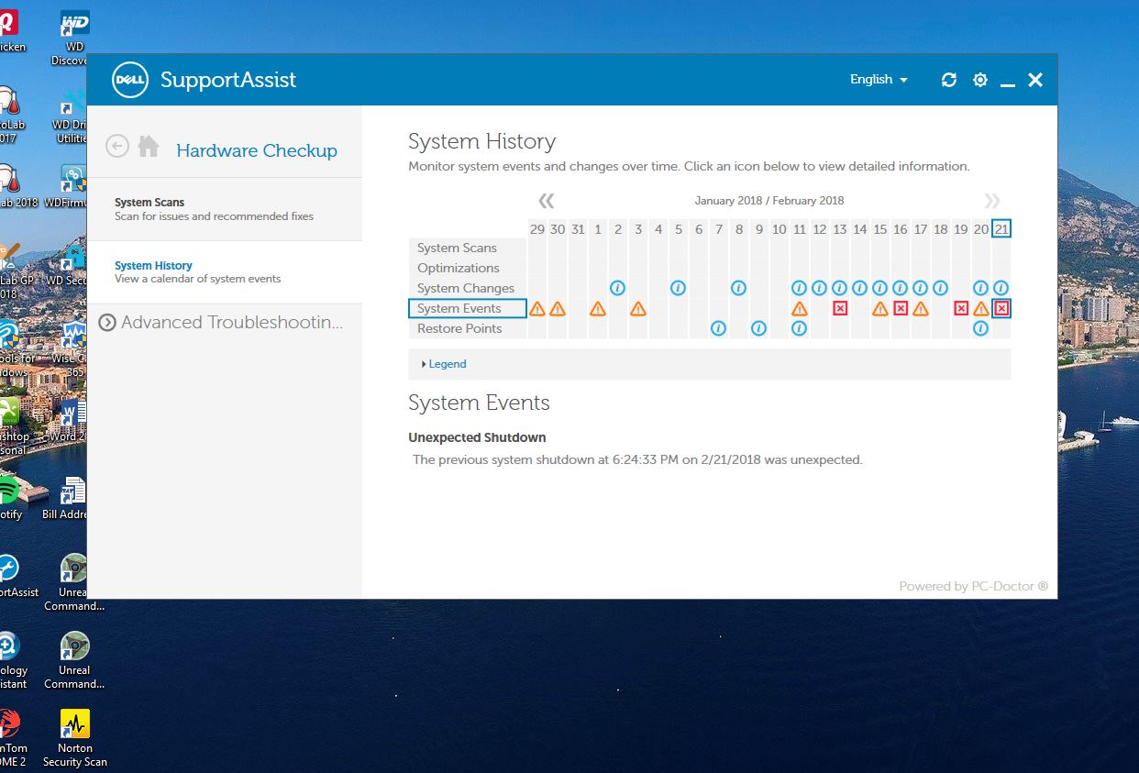Viewport: 1139px width, 773px height.
Task: Open the English language dropdown
Action: pos(879,80)
